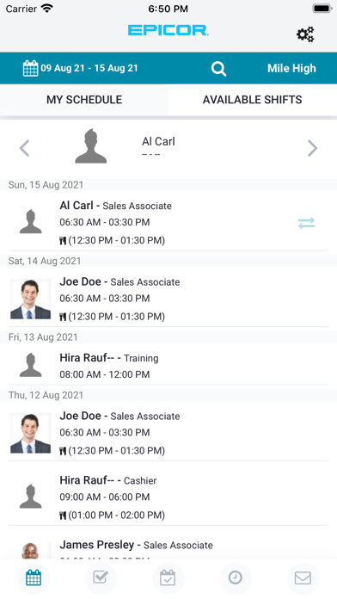Select the schedule calendar tab at bottom
Viewport: 337px width, 599px height.
pos(34,578)
